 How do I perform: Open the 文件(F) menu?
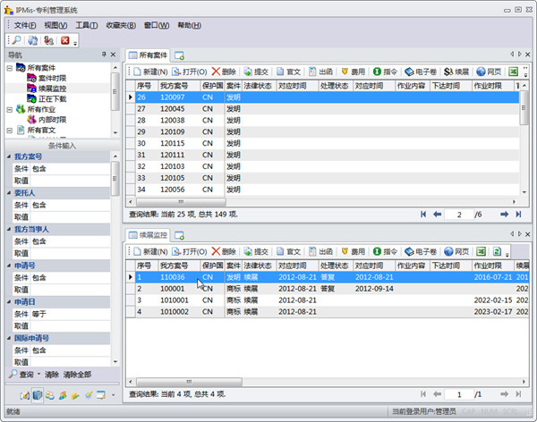pyautogui.click(x=25, y=25)
